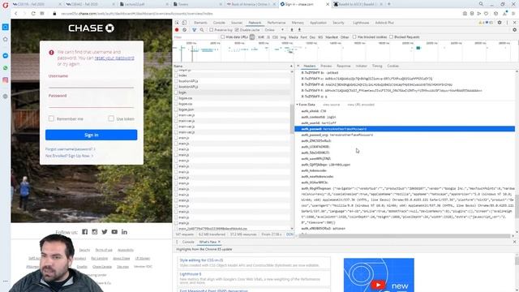Image resolution: width=519 pixels, height=292 pixels.
Task: Click view source in Form Data
Action: 332,105
